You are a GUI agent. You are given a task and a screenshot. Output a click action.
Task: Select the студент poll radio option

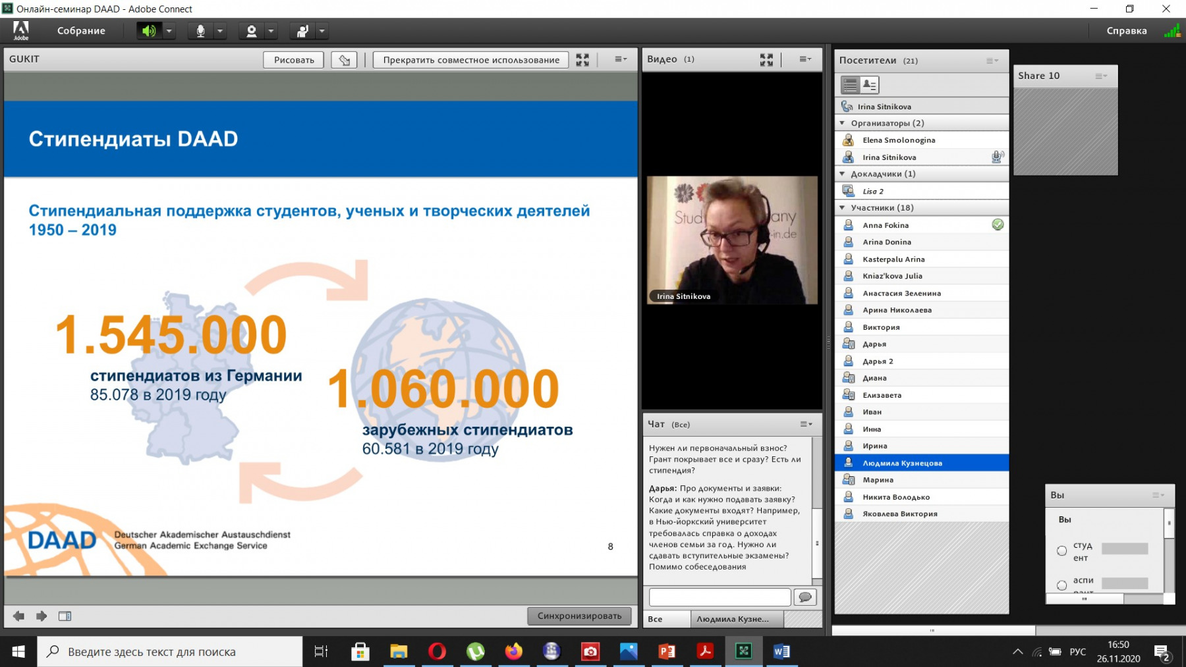1061,550
